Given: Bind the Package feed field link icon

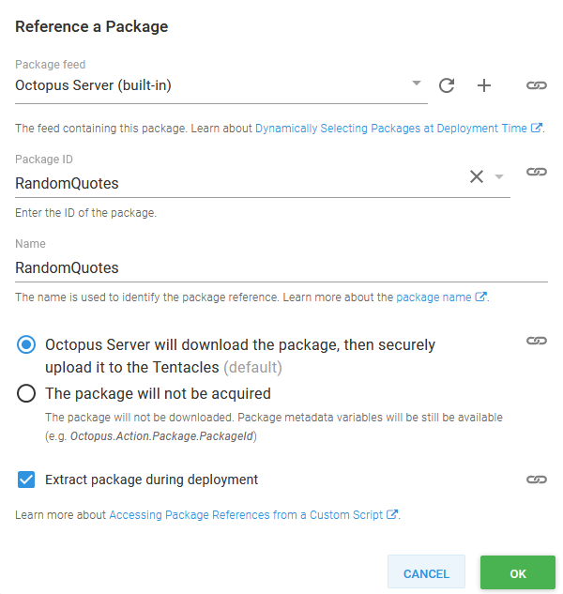Looking at the screenshot, I should point(536,85).
